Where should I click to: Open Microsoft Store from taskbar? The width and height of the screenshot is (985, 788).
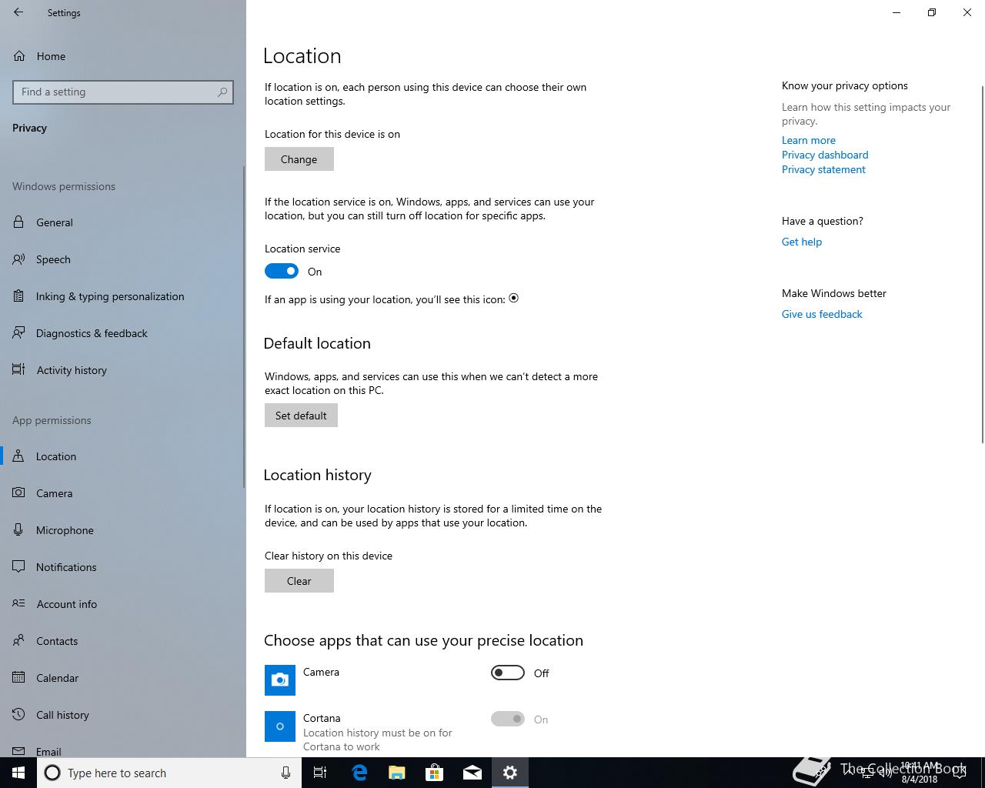tap(435, 773)
